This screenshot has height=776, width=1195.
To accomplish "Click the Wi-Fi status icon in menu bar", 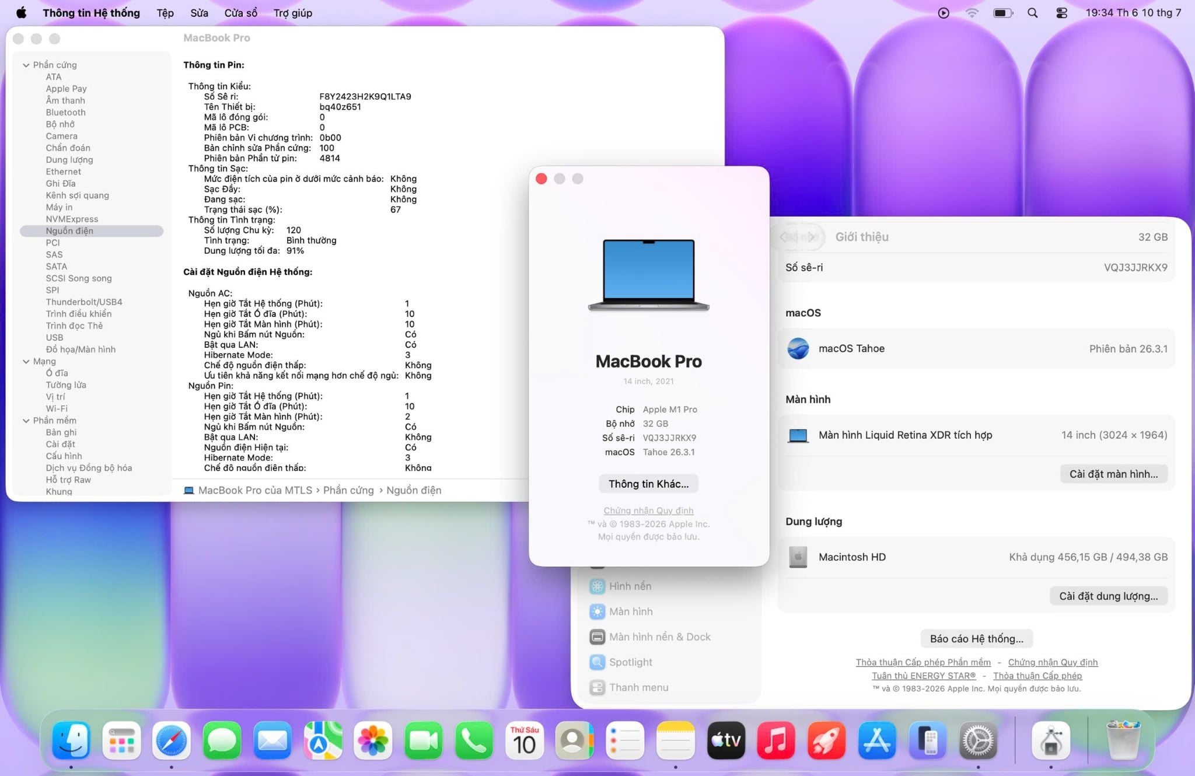I will pyautogui.click(x=972, y=13).
